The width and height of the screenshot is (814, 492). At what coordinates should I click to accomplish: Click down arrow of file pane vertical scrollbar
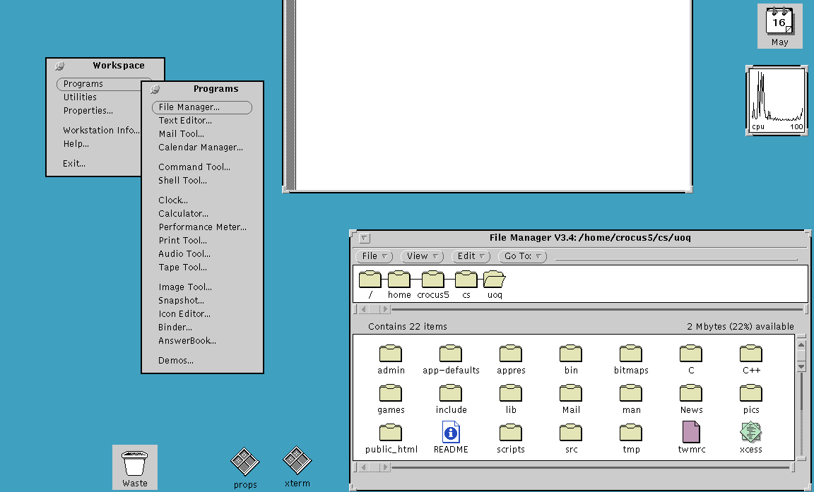pyautogui.click(x=801, y=366)
